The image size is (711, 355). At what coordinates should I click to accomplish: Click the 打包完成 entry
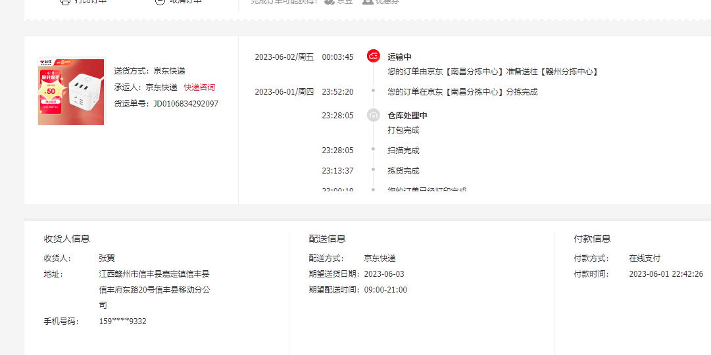[x=404, y=130]
